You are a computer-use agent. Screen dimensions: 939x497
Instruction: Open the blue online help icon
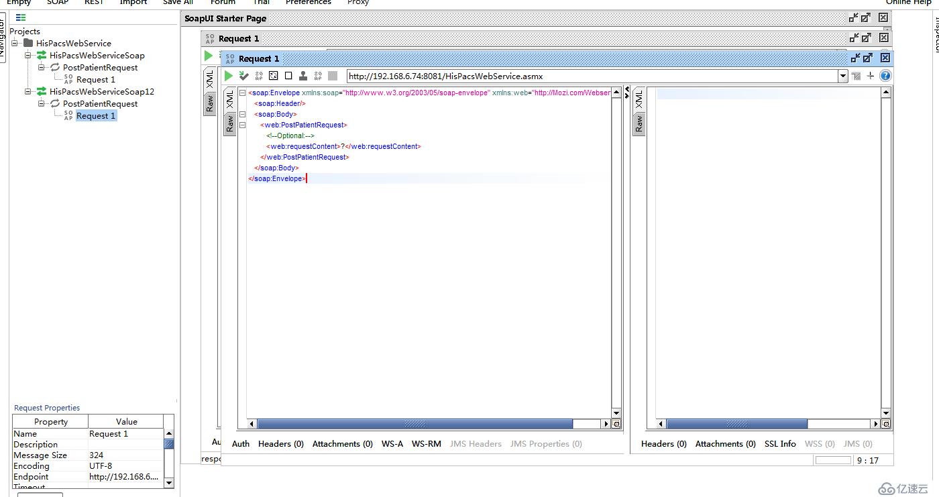click(x=885, y=76)
